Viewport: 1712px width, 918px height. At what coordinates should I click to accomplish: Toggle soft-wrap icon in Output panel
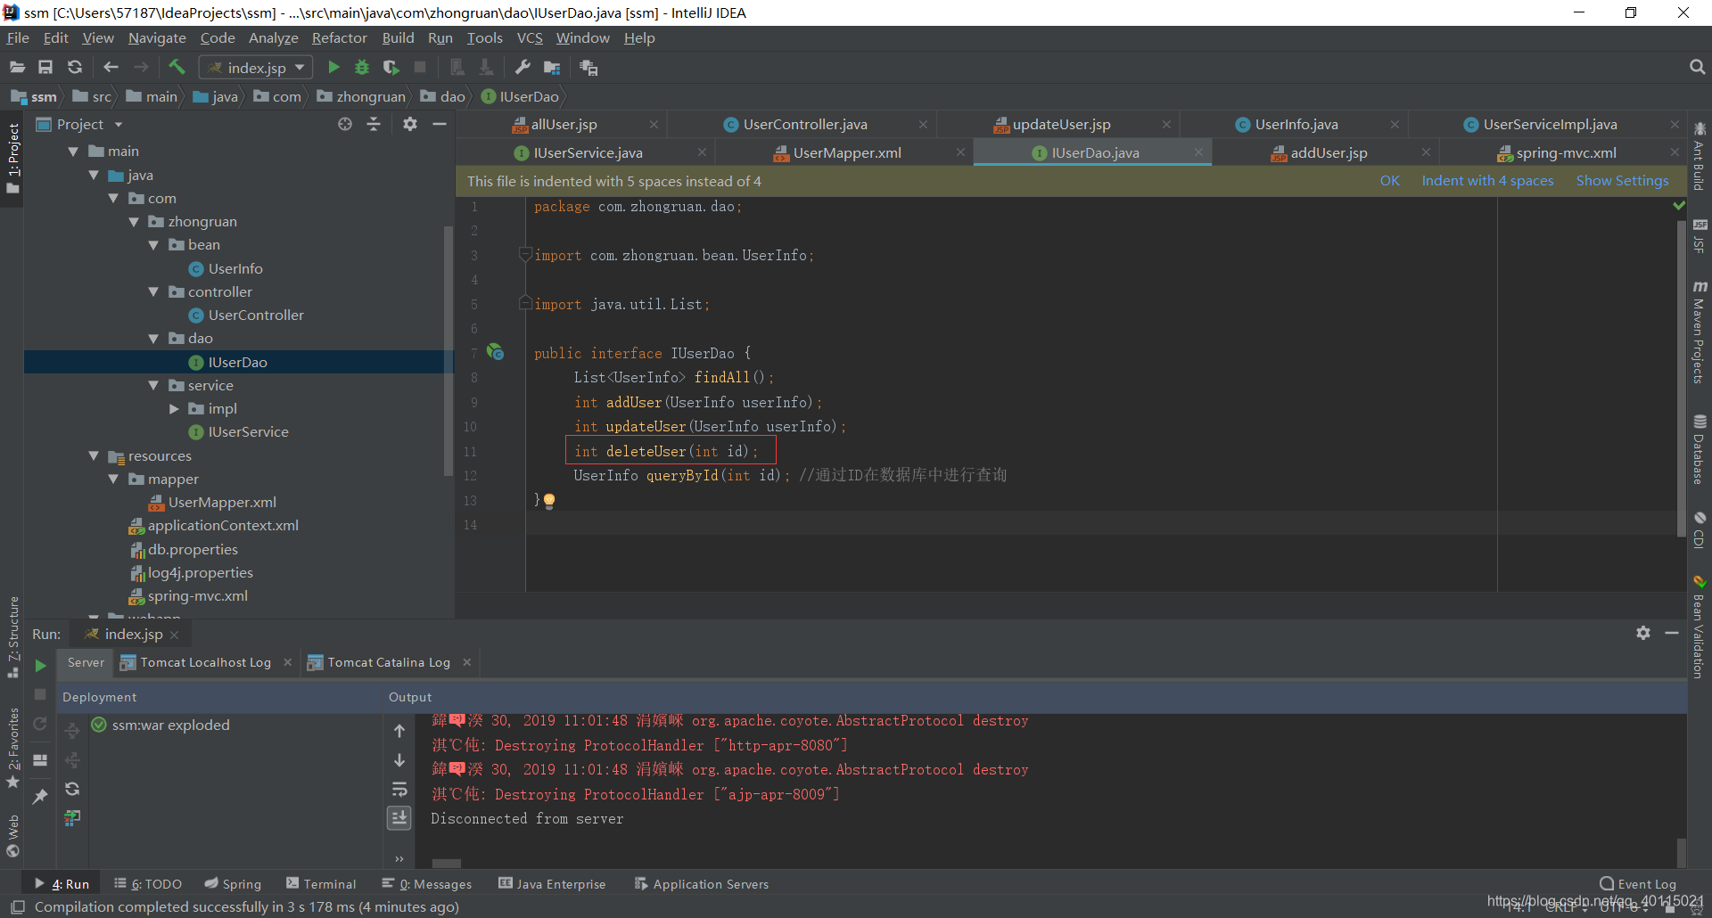[399, 789]
